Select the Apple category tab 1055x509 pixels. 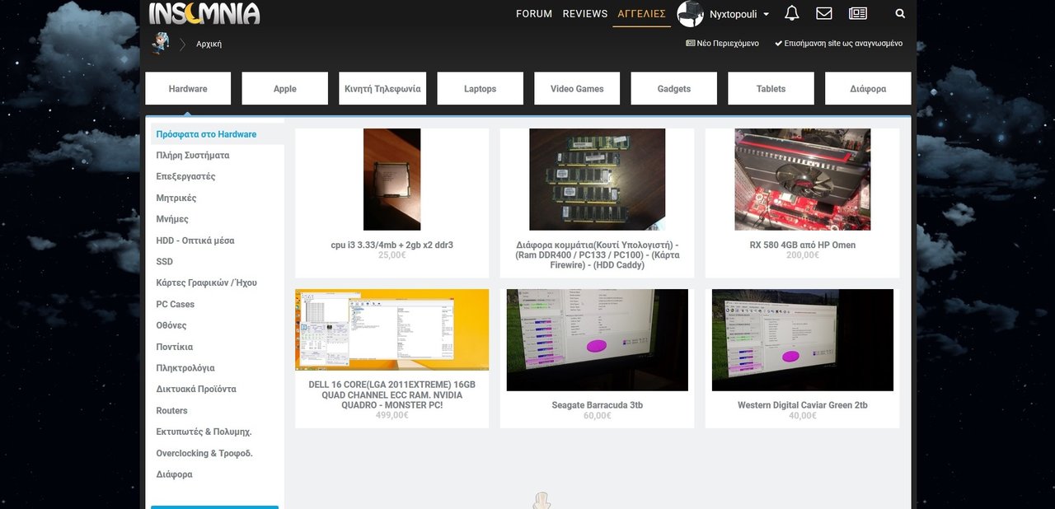click(x=284, y=88)
